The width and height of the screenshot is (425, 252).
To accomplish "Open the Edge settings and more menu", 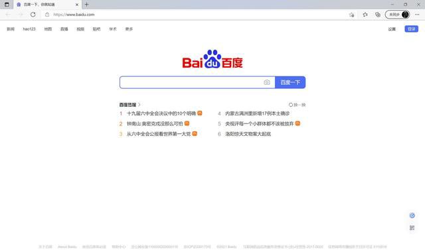I will click(x=417, y=15).
